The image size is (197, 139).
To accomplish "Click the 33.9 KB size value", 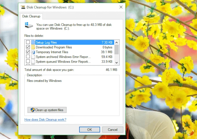I will 107,61.
